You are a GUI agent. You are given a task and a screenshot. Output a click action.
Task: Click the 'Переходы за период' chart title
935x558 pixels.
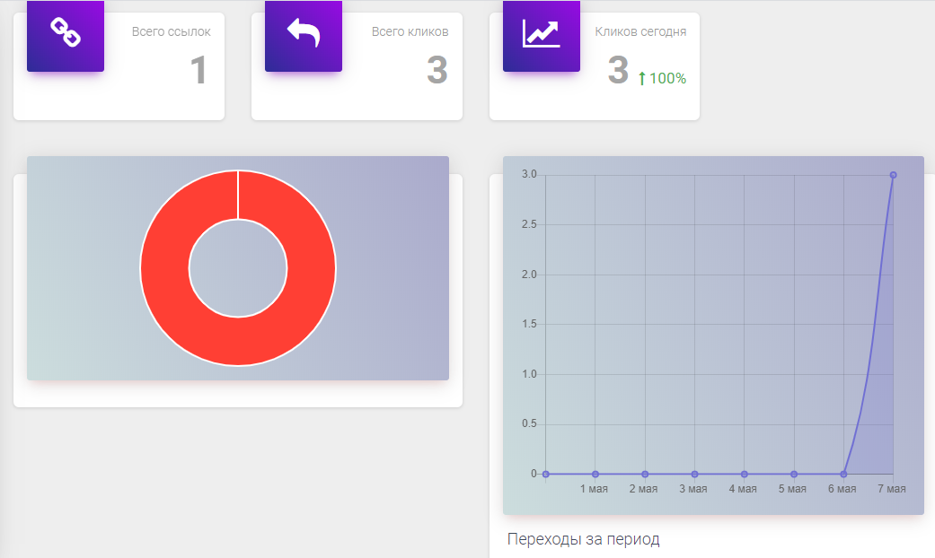(x=583, y=539)
